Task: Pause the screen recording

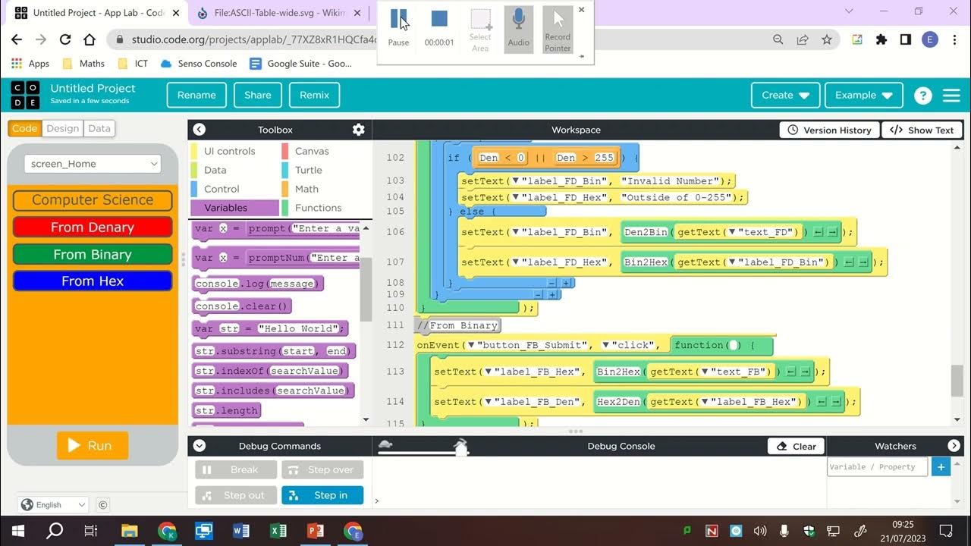Action: pyautogui.click(x=398, y=27)
